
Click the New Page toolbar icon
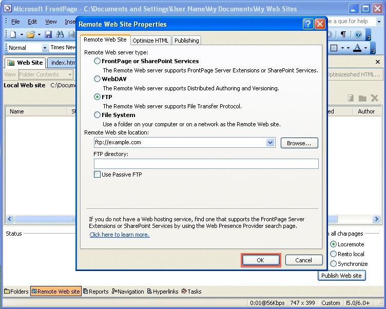pos(13,34)
